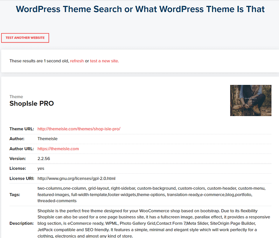Click the Tags label
This screenshot has width=279, height=238.
tap(15, 195)
